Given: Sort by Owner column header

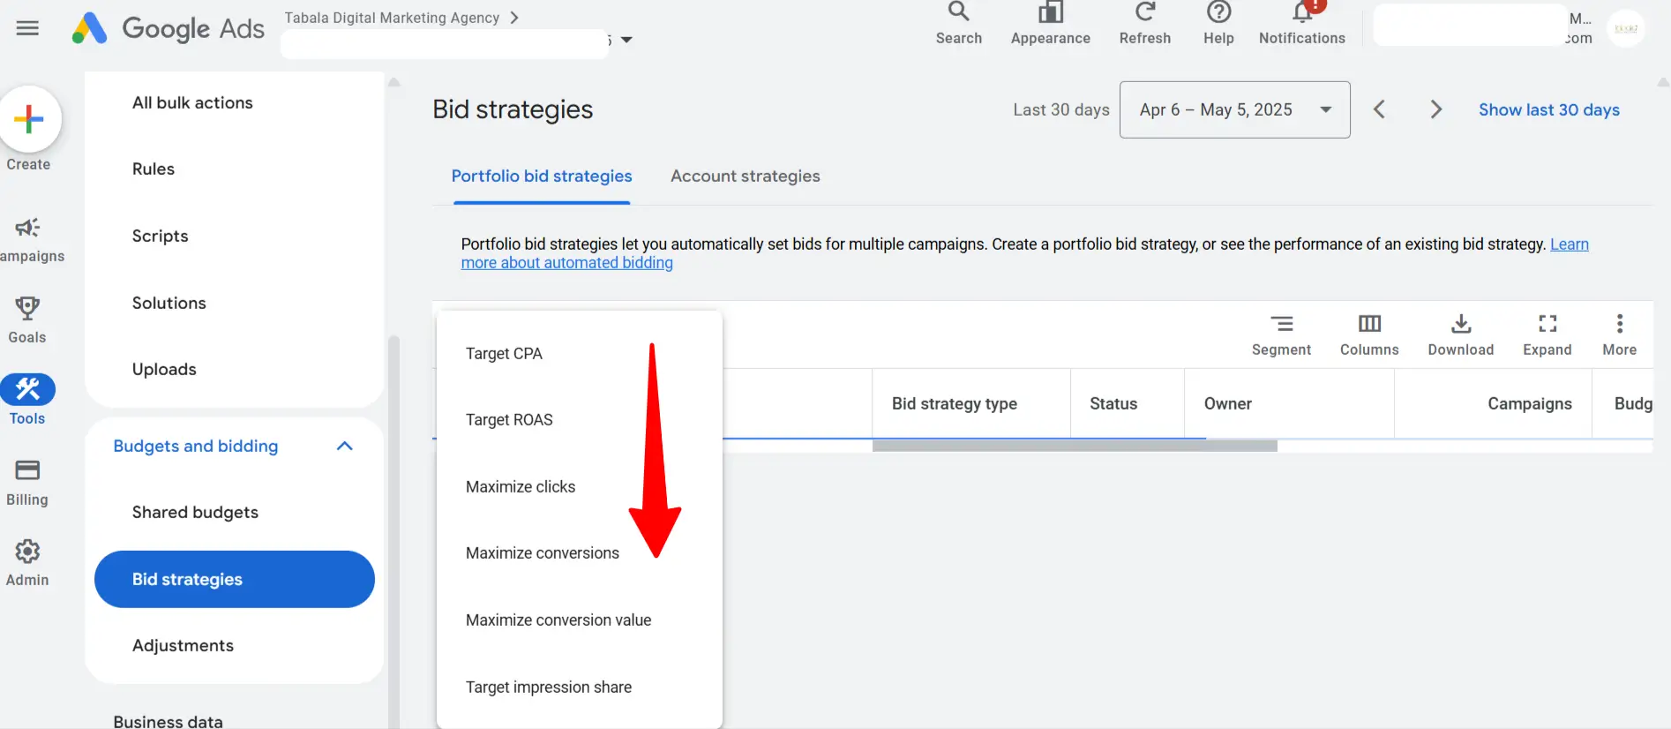Looking at the screenshot, I should pos(1228,403).
